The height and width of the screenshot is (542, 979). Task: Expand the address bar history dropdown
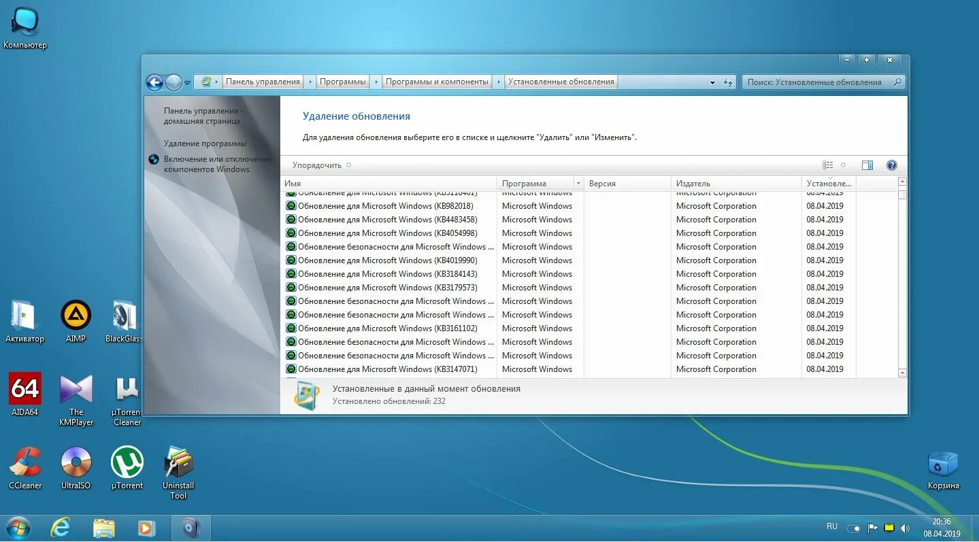pyautogui.click(x=712, y=82)
